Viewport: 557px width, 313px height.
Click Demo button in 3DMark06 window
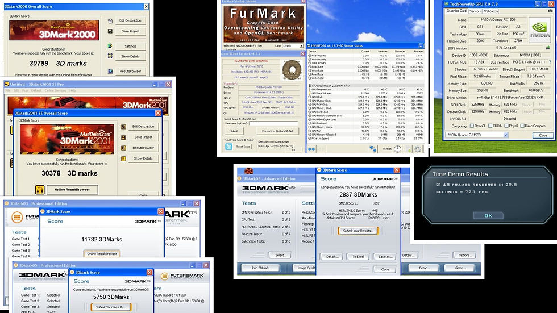click(424, 268)
